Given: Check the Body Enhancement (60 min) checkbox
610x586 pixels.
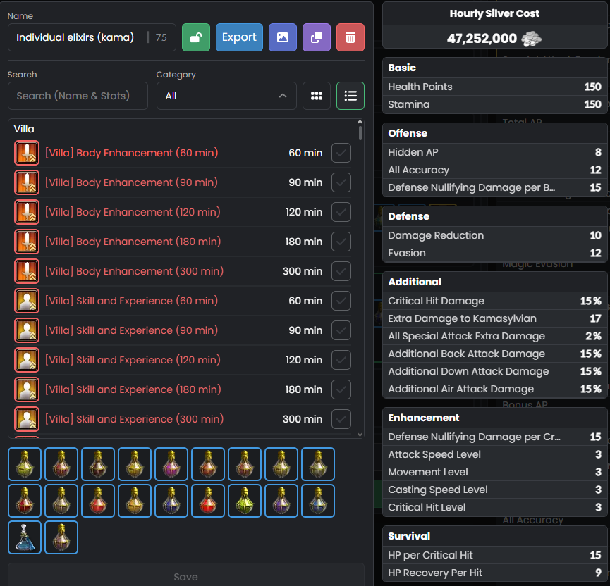Looking at the screenshot, I should (x=341, y=153).
